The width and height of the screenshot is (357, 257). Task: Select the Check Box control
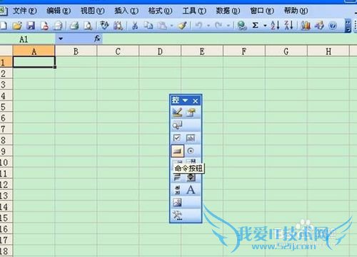click(177, 138)
